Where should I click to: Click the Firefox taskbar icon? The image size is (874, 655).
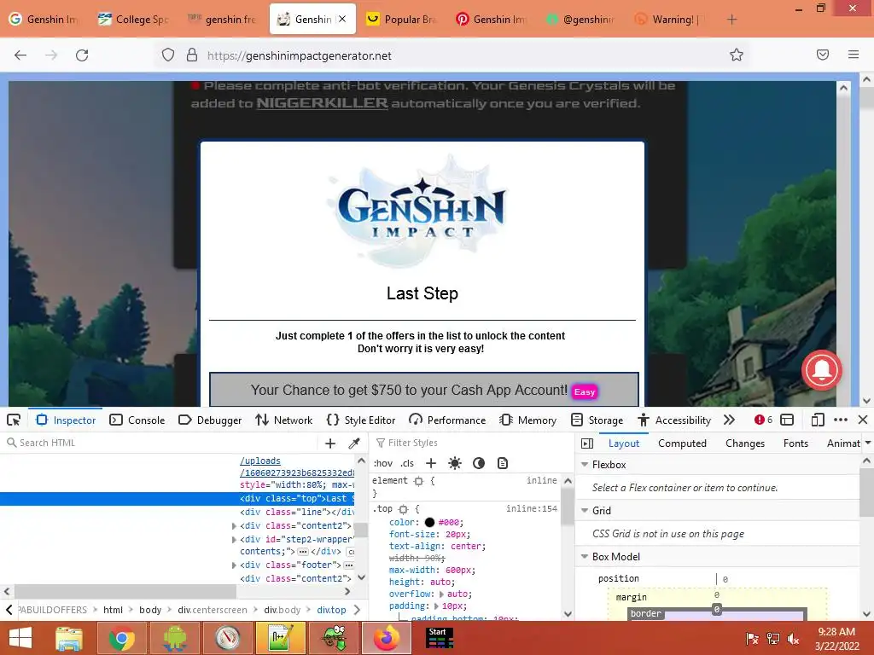(x=387, y=638)
